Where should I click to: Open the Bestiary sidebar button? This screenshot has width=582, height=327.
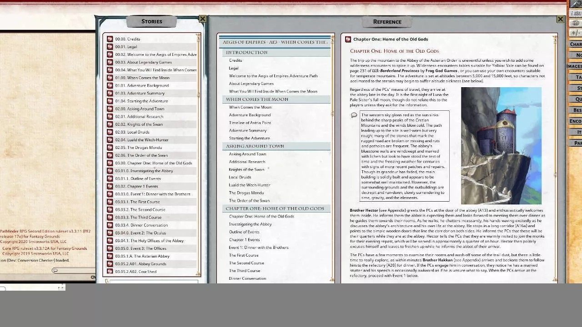[x=576, y=110]
